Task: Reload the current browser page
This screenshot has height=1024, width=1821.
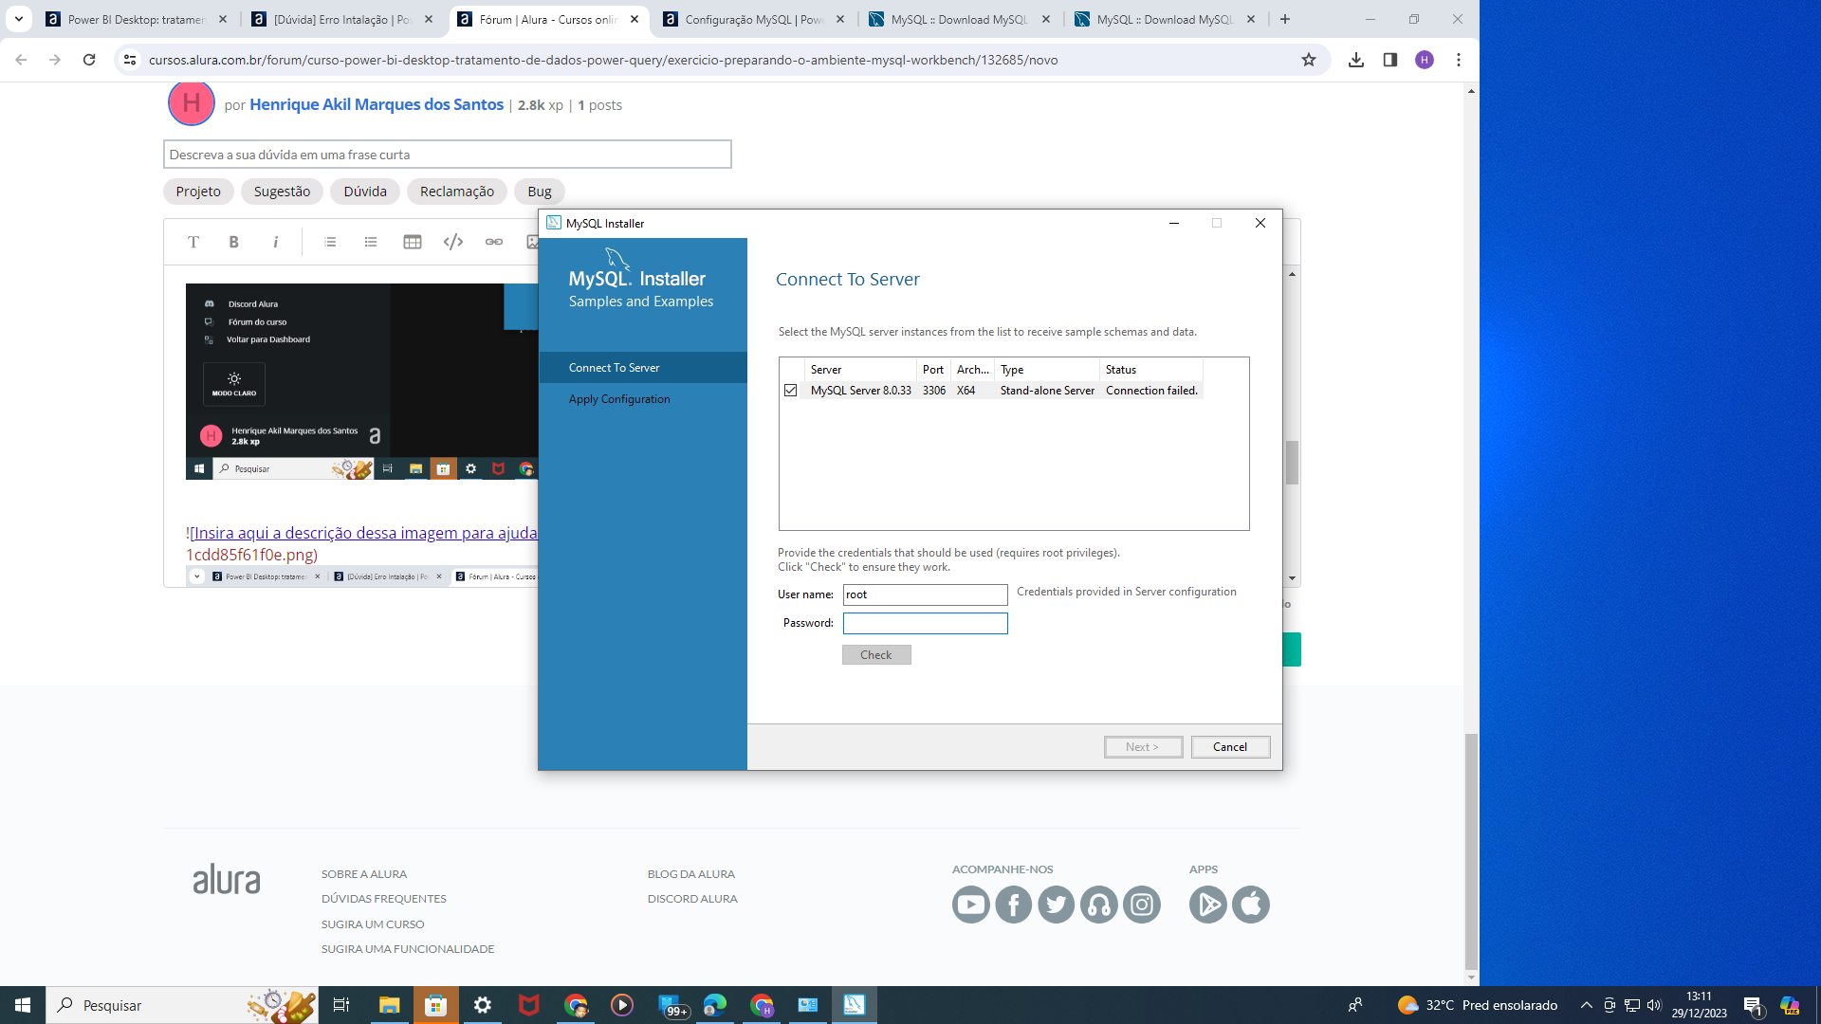Action: [89, 60]
